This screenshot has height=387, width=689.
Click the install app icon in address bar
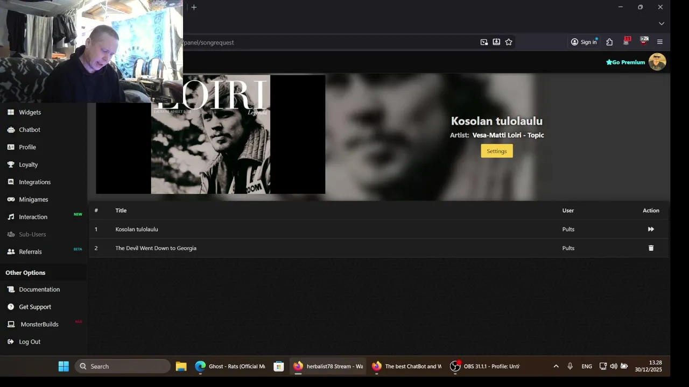[x=496, y=42]
